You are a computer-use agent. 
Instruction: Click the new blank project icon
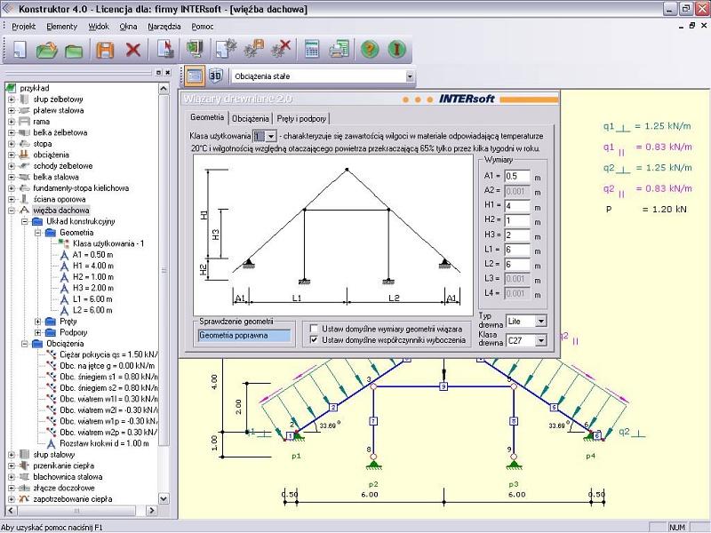tap(20, 50)
